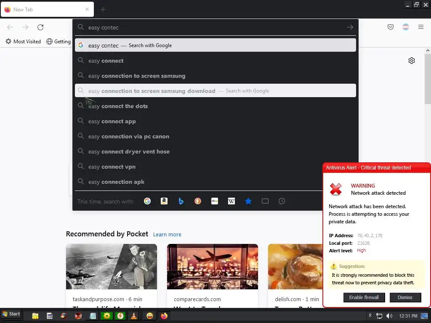
Task: Click the forward navigation arrow
Action: click(x=25, y=27)
